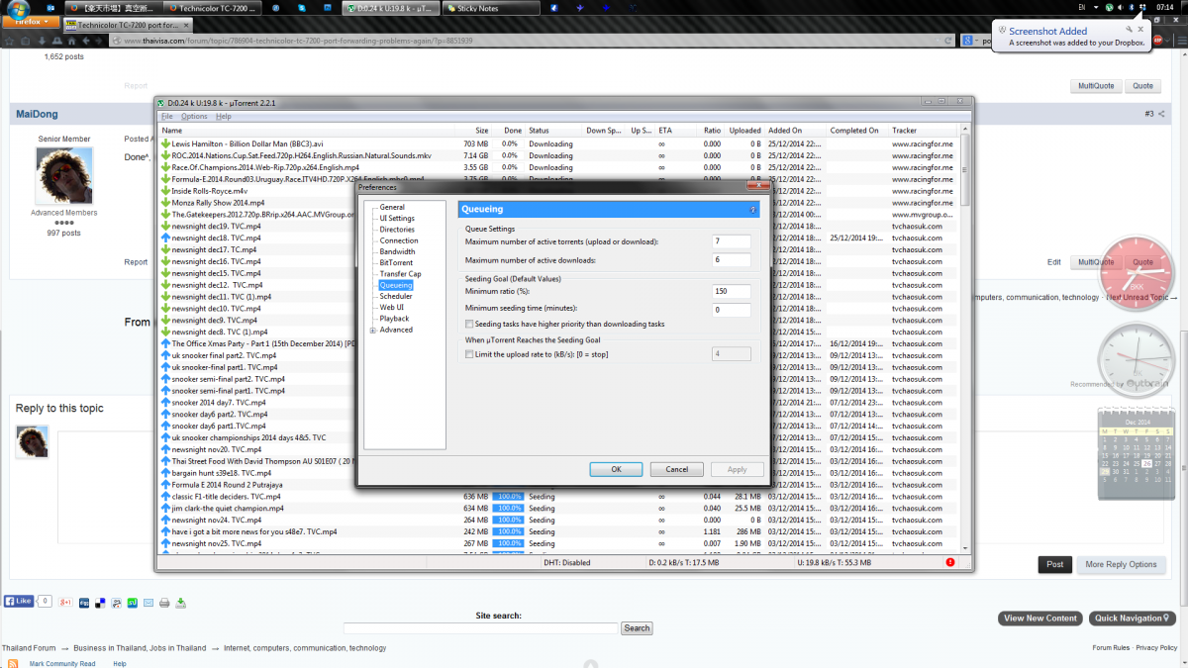Open the Options menu in µTorrent
1188x668 pixels.
tap(194, 117)
